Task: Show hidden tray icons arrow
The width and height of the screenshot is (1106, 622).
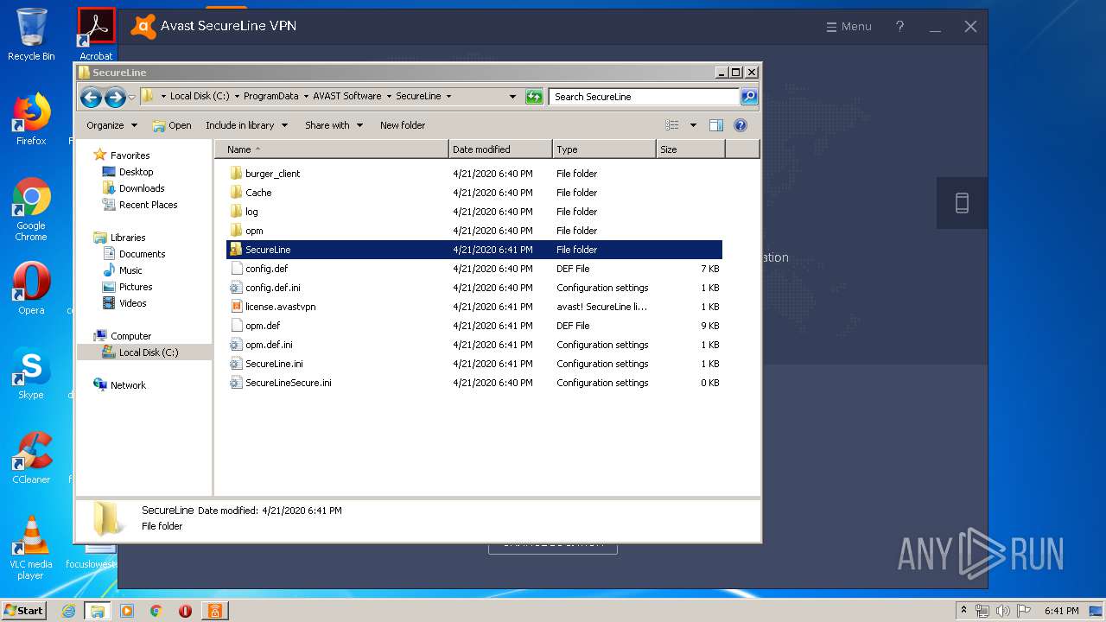Action: point(963,610)
